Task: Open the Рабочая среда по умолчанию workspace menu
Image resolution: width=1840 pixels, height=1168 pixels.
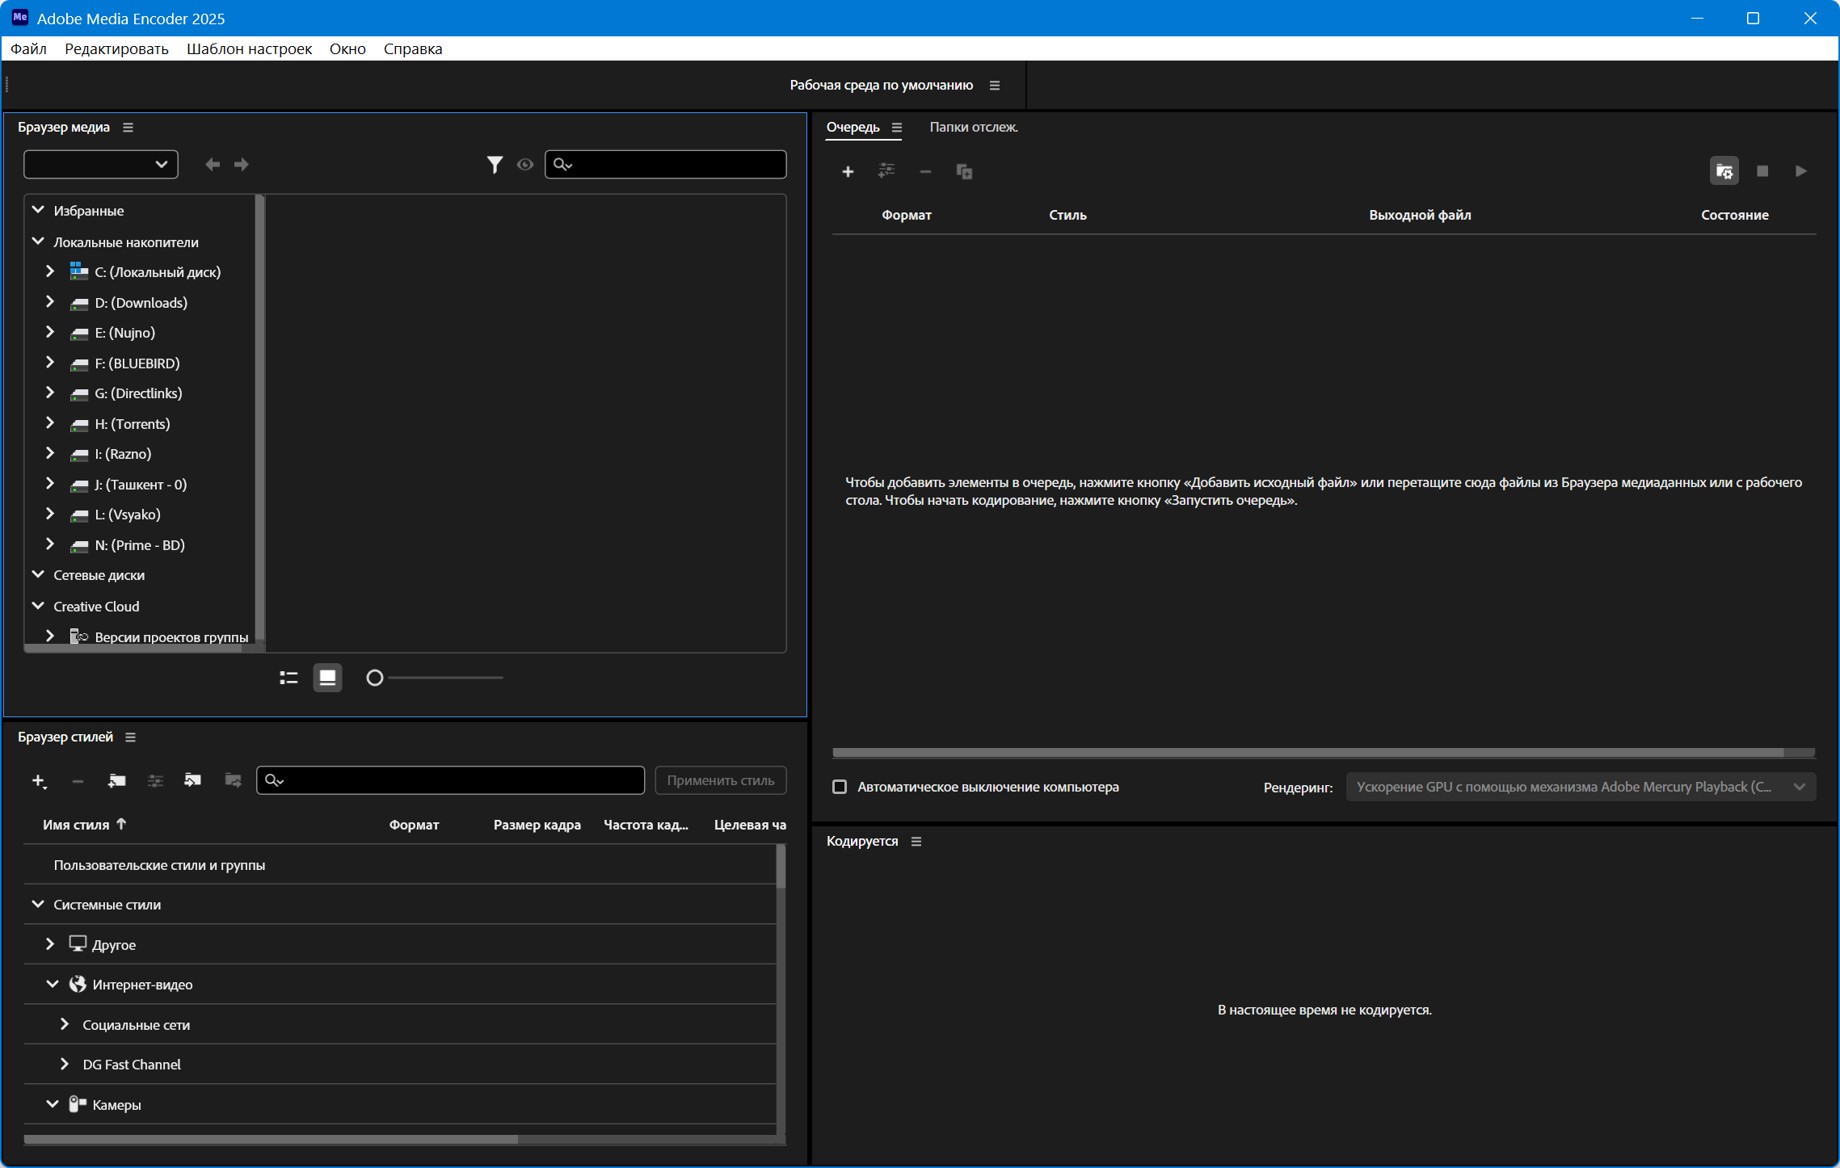Action: point(995,86)
